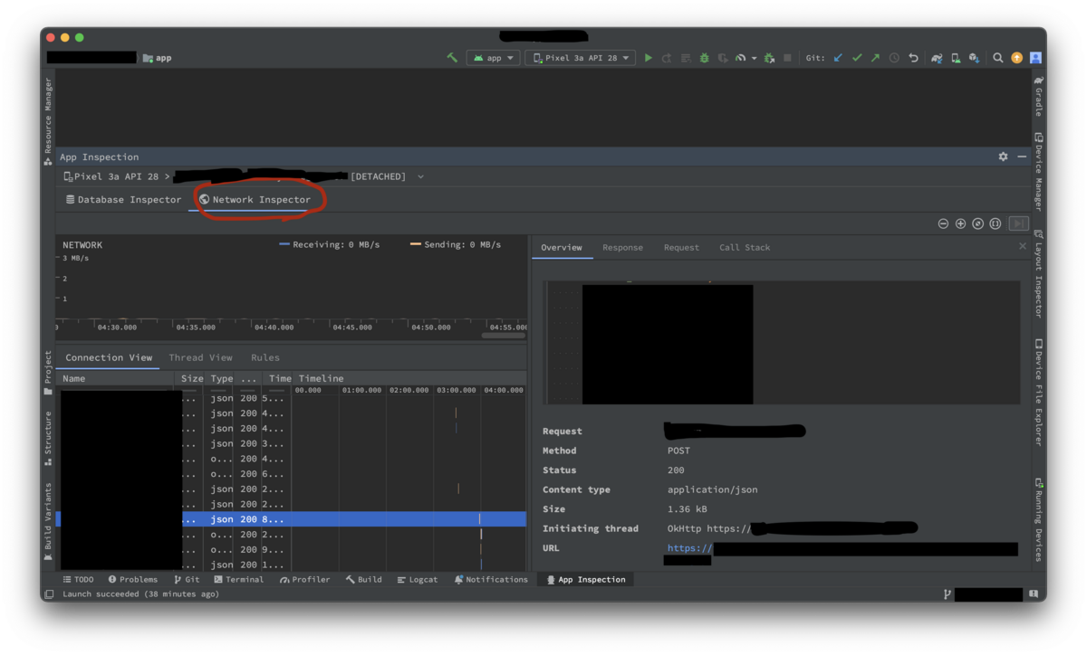Hide the App Inspection panel
Viewport: 1087px width, 655px height.
click(x=1022, y=157)
